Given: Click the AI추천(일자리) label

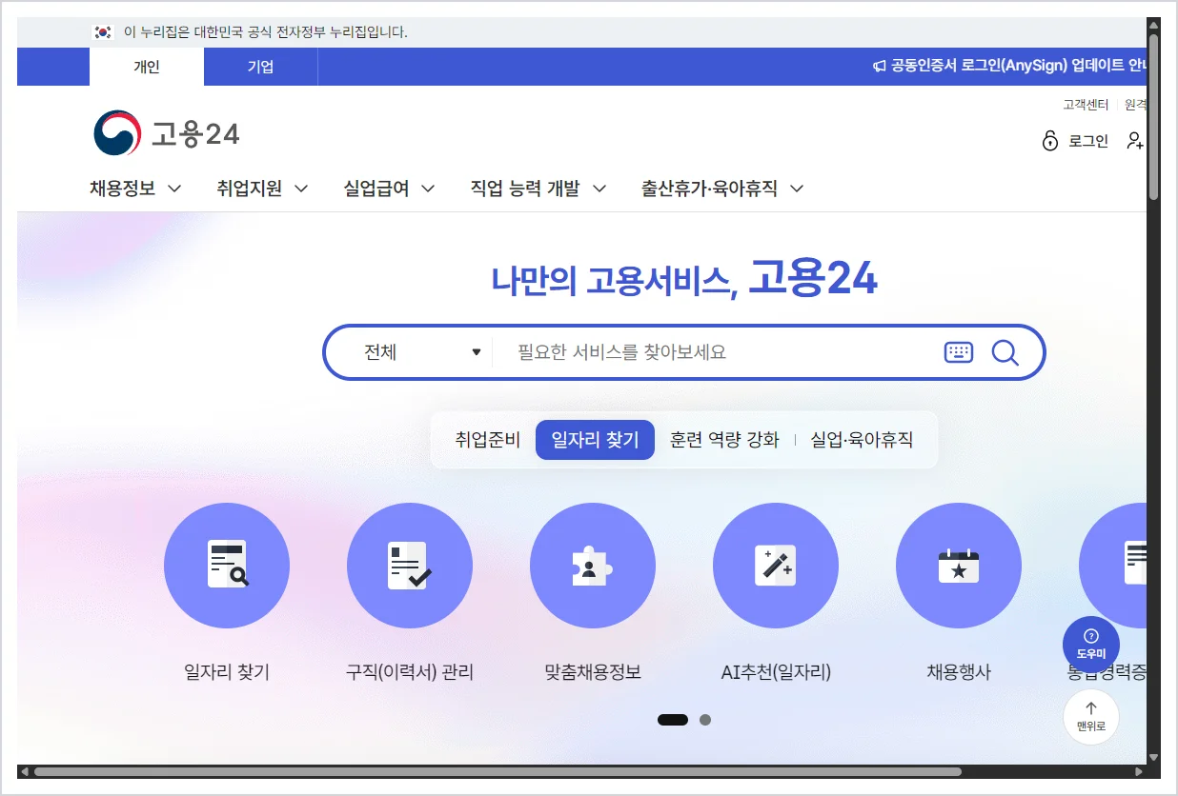Looking at the screenshot, I should pyautogui.click(x=776, y=672).
